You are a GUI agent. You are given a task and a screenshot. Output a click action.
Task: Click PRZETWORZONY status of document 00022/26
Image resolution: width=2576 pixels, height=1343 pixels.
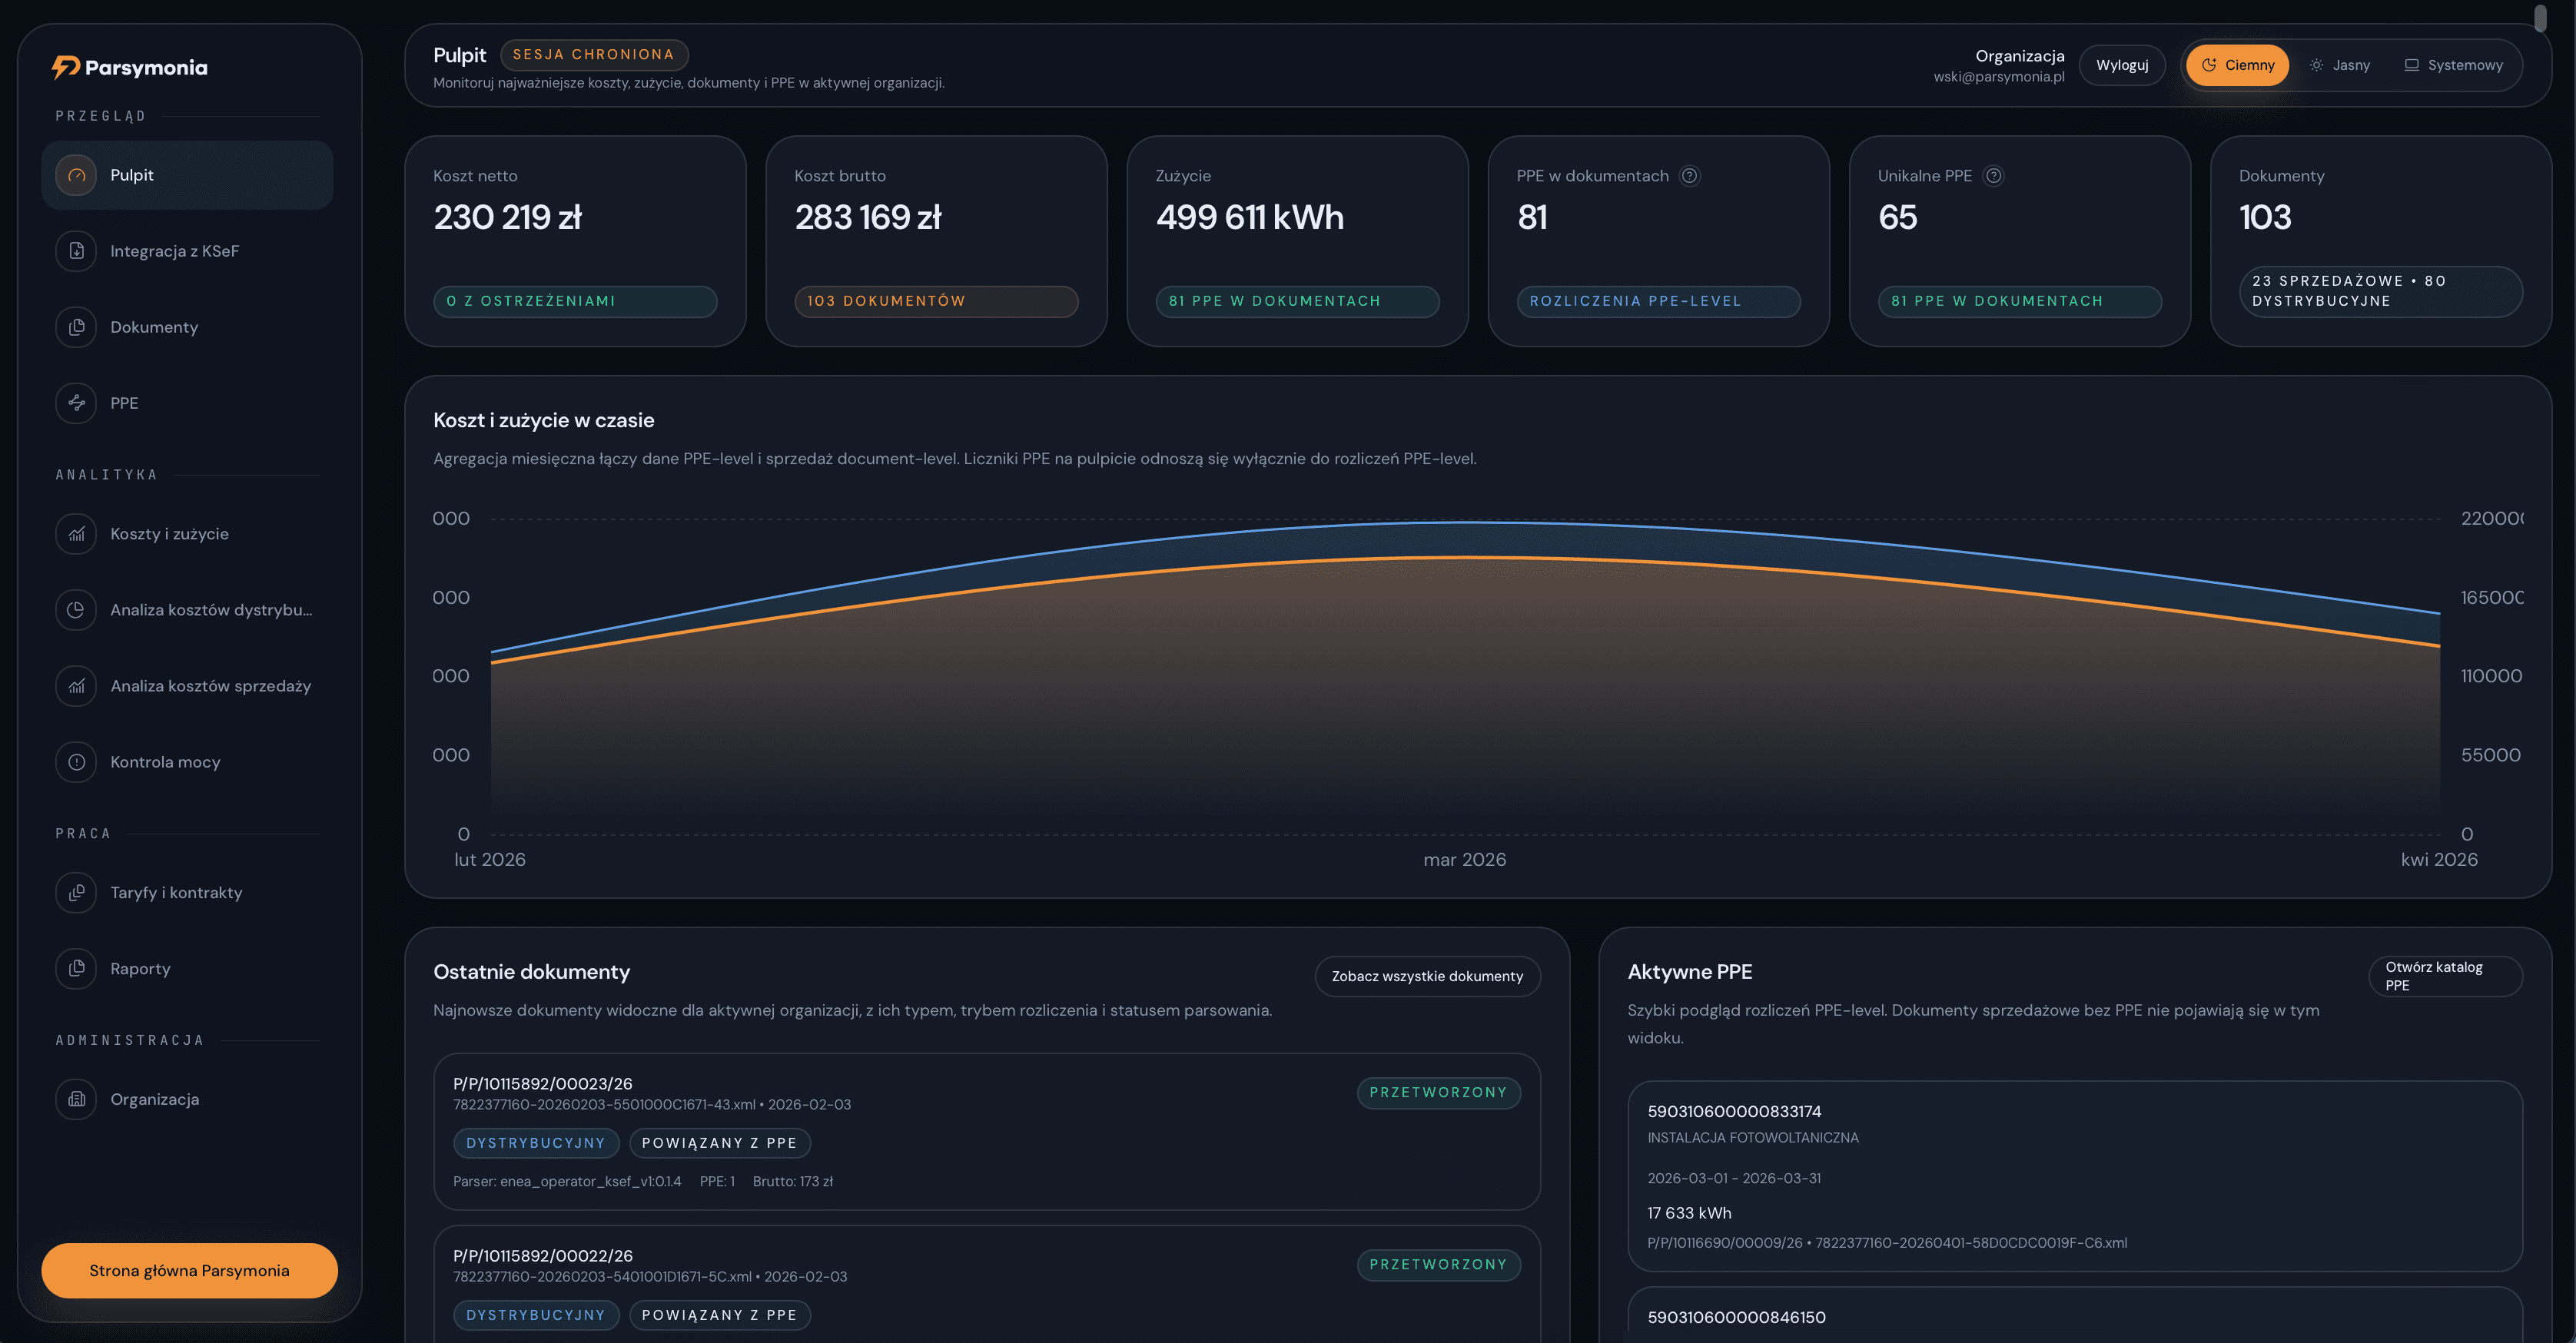click(1438, 1265)
